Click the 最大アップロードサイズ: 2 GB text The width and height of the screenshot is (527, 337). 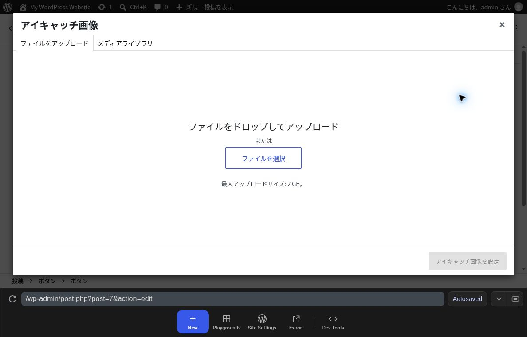click(x=262, y=184)
